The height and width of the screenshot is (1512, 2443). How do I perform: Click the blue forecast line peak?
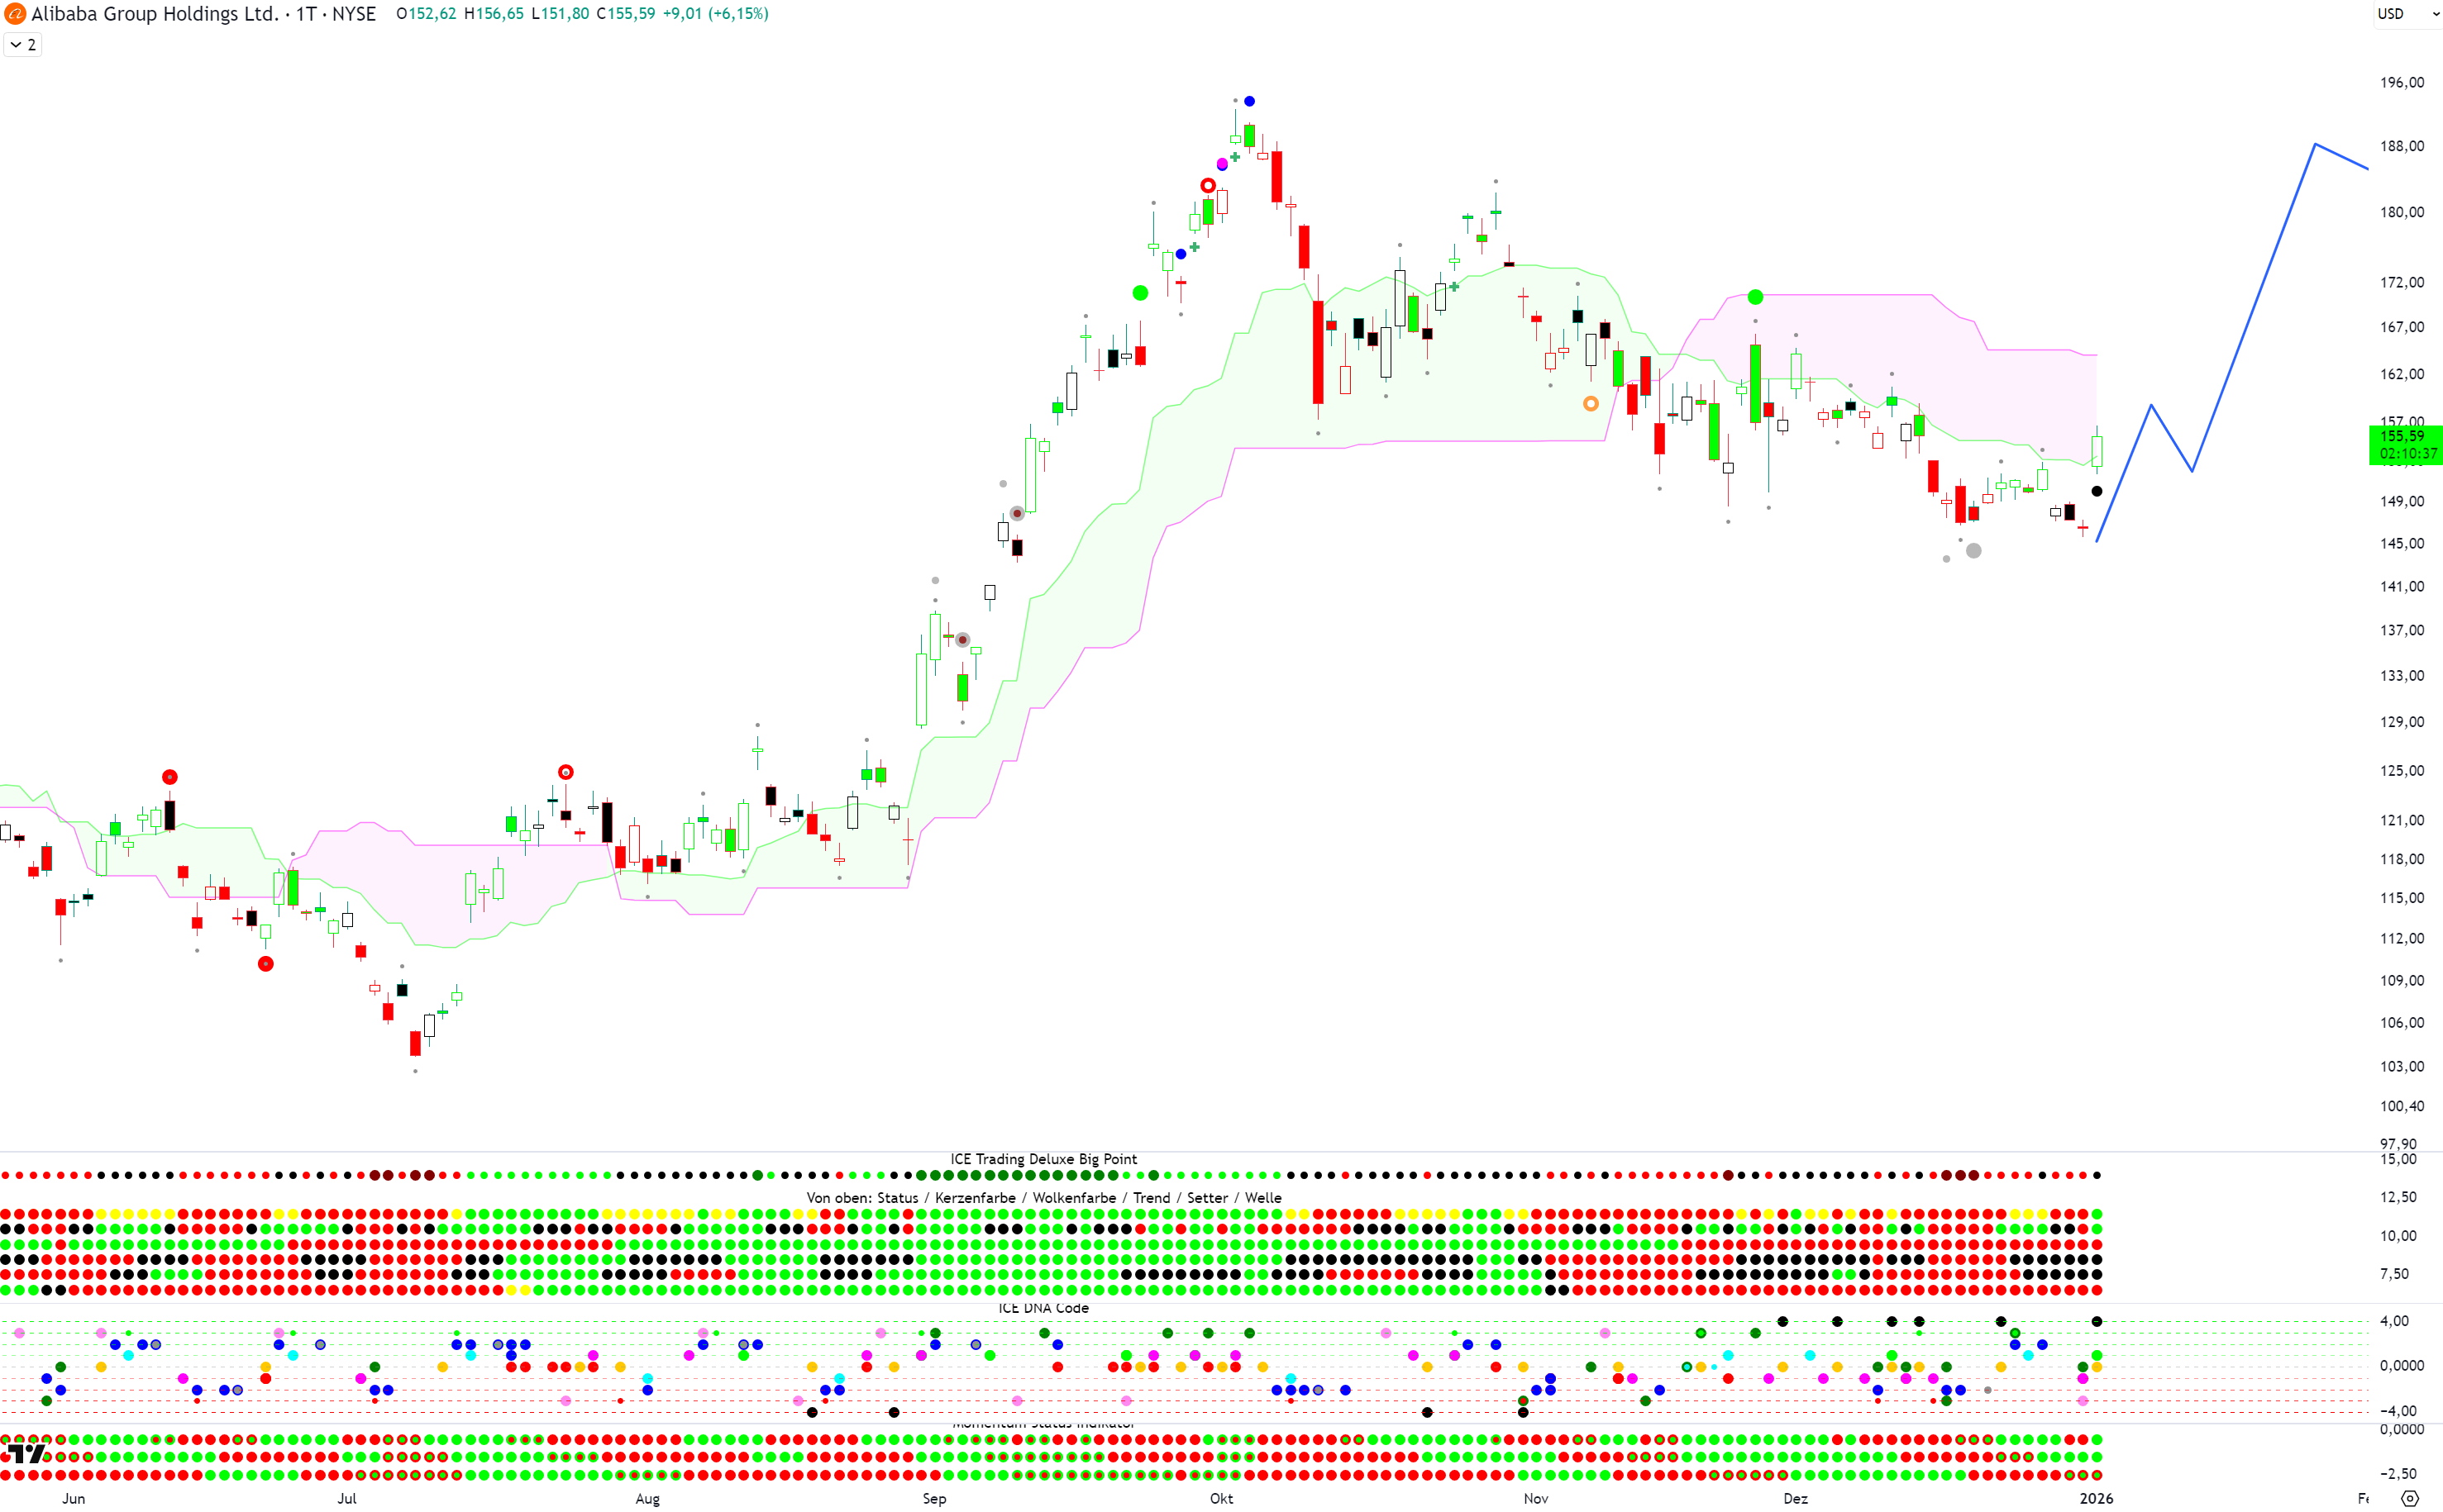[x=2315, y=145]
